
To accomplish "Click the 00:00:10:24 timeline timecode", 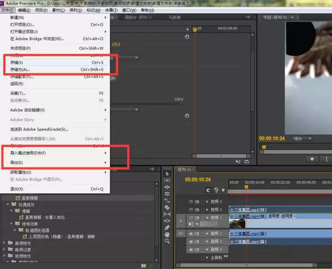I will pyautogui.click(x=198, y=180).
